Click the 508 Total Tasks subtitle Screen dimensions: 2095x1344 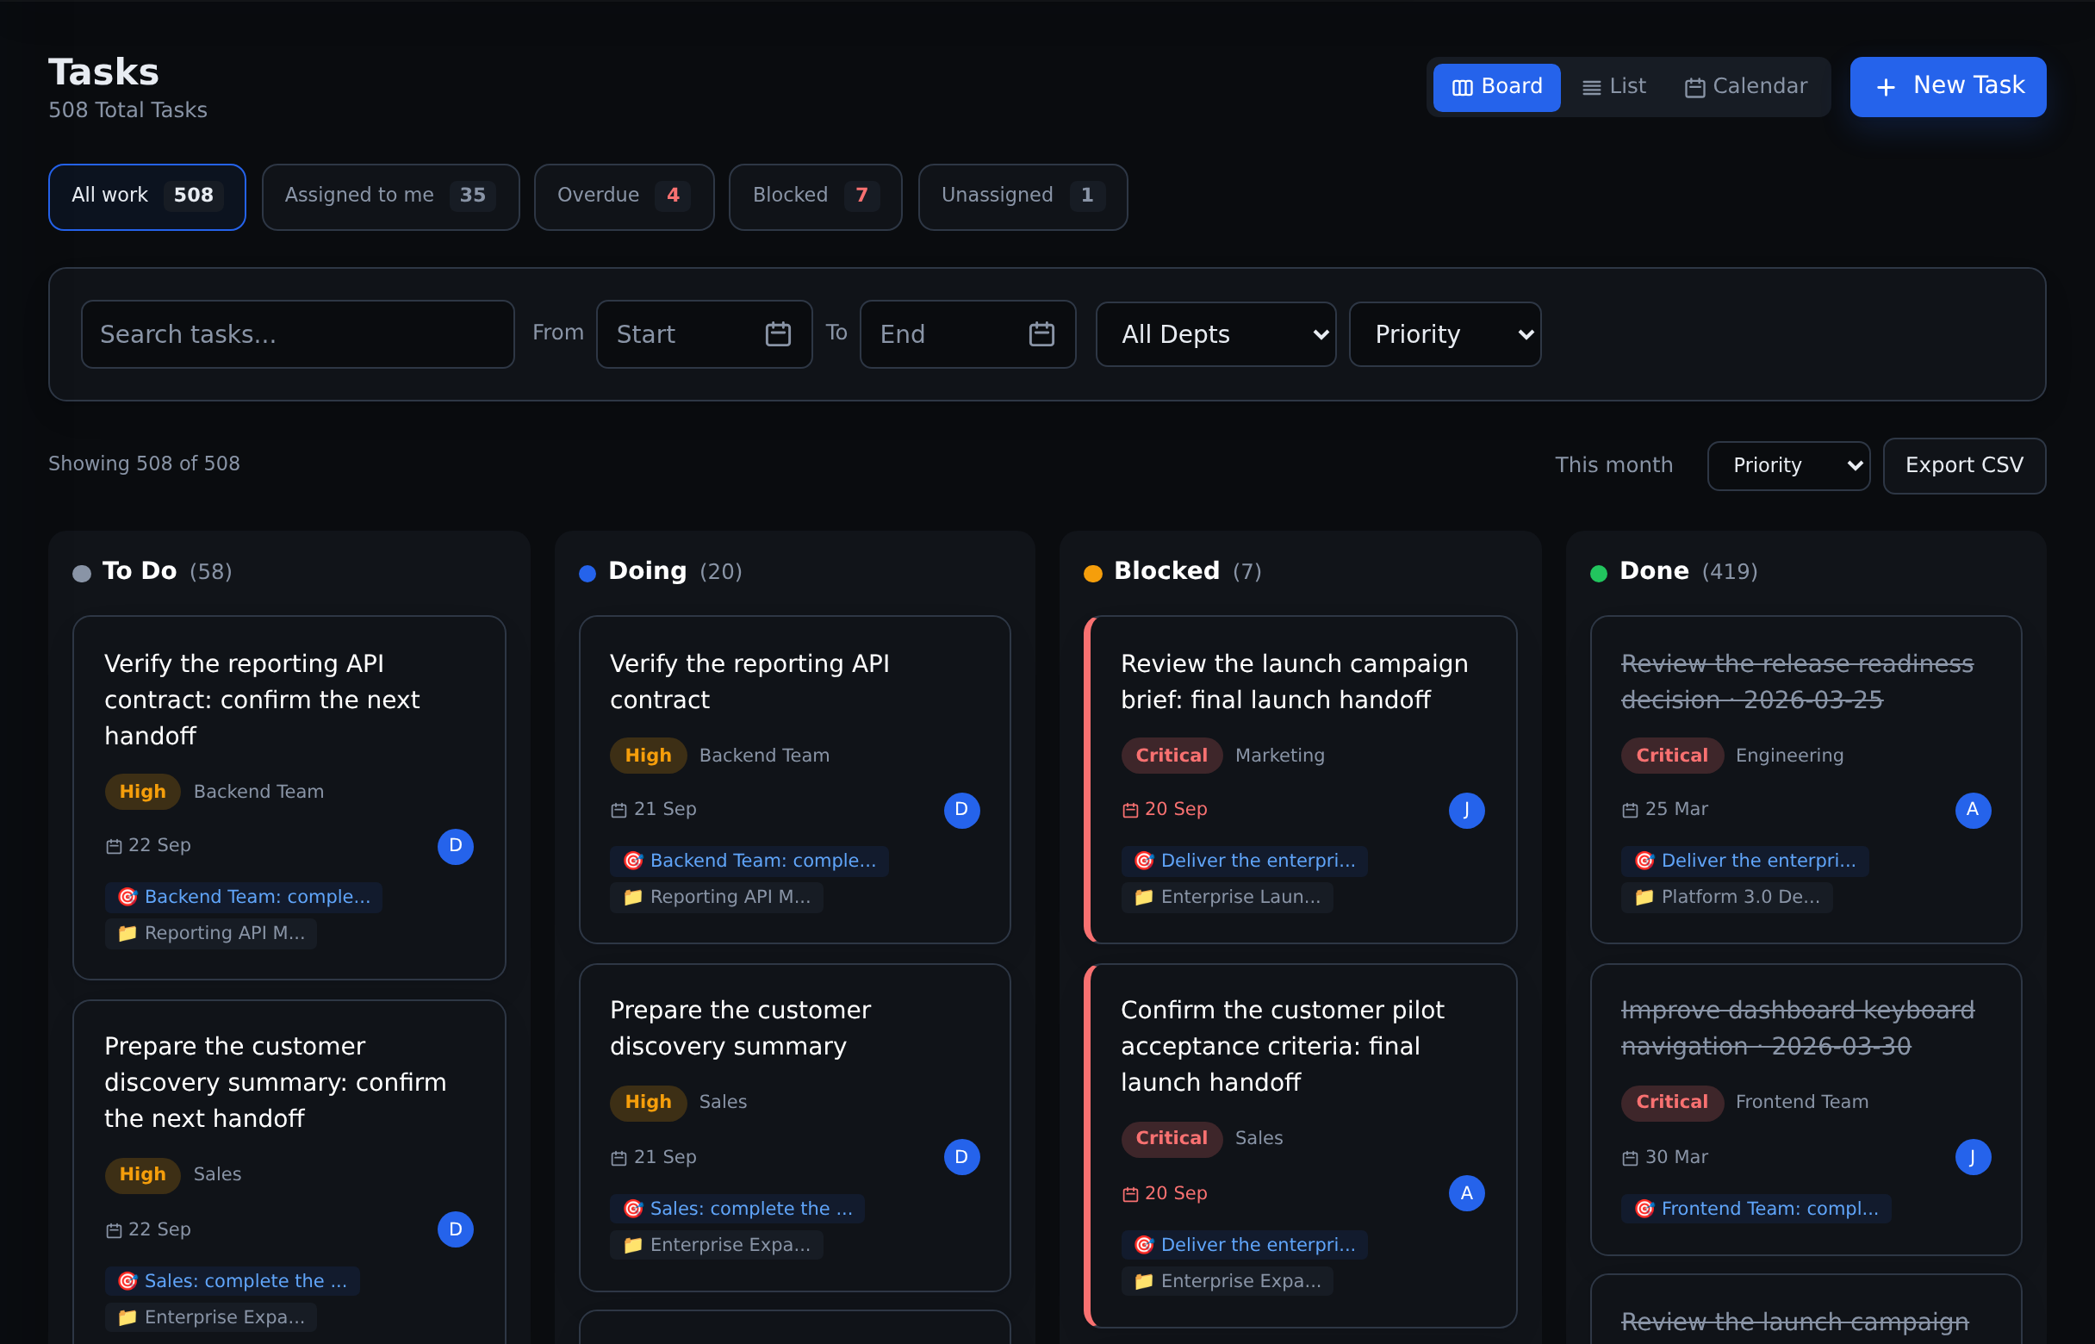127,110
